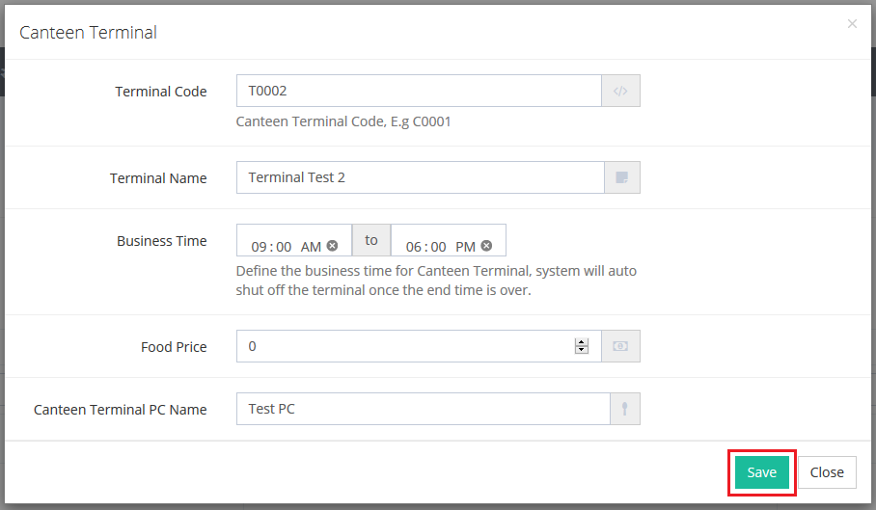Click the code icon beside Terminal Code

pos(621,92)
